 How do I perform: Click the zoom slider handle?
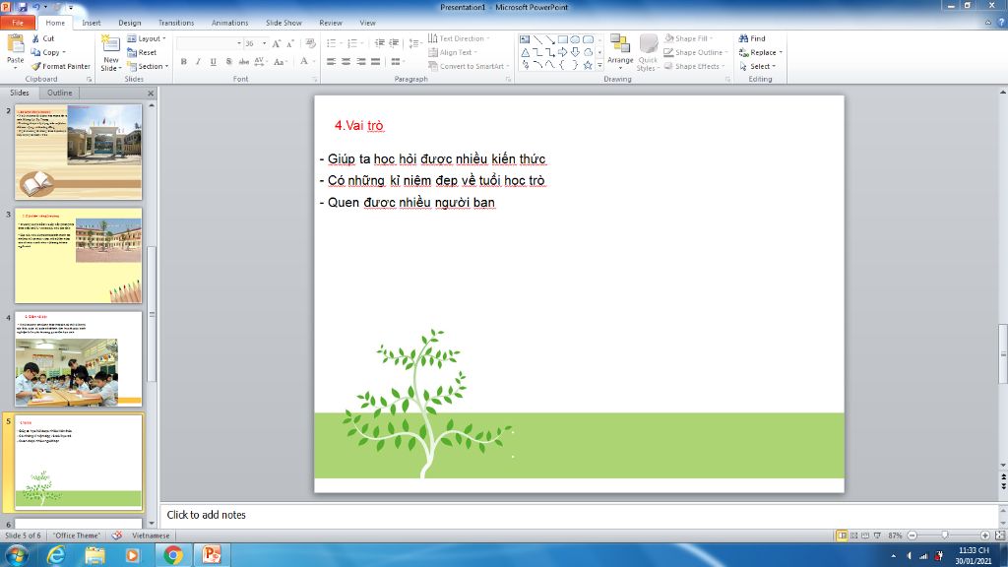[944, 535]
